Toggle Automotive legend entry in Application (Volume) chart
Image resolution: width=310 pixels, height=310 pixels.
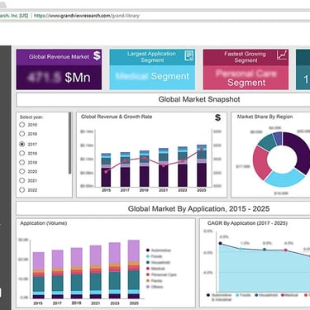159,250
